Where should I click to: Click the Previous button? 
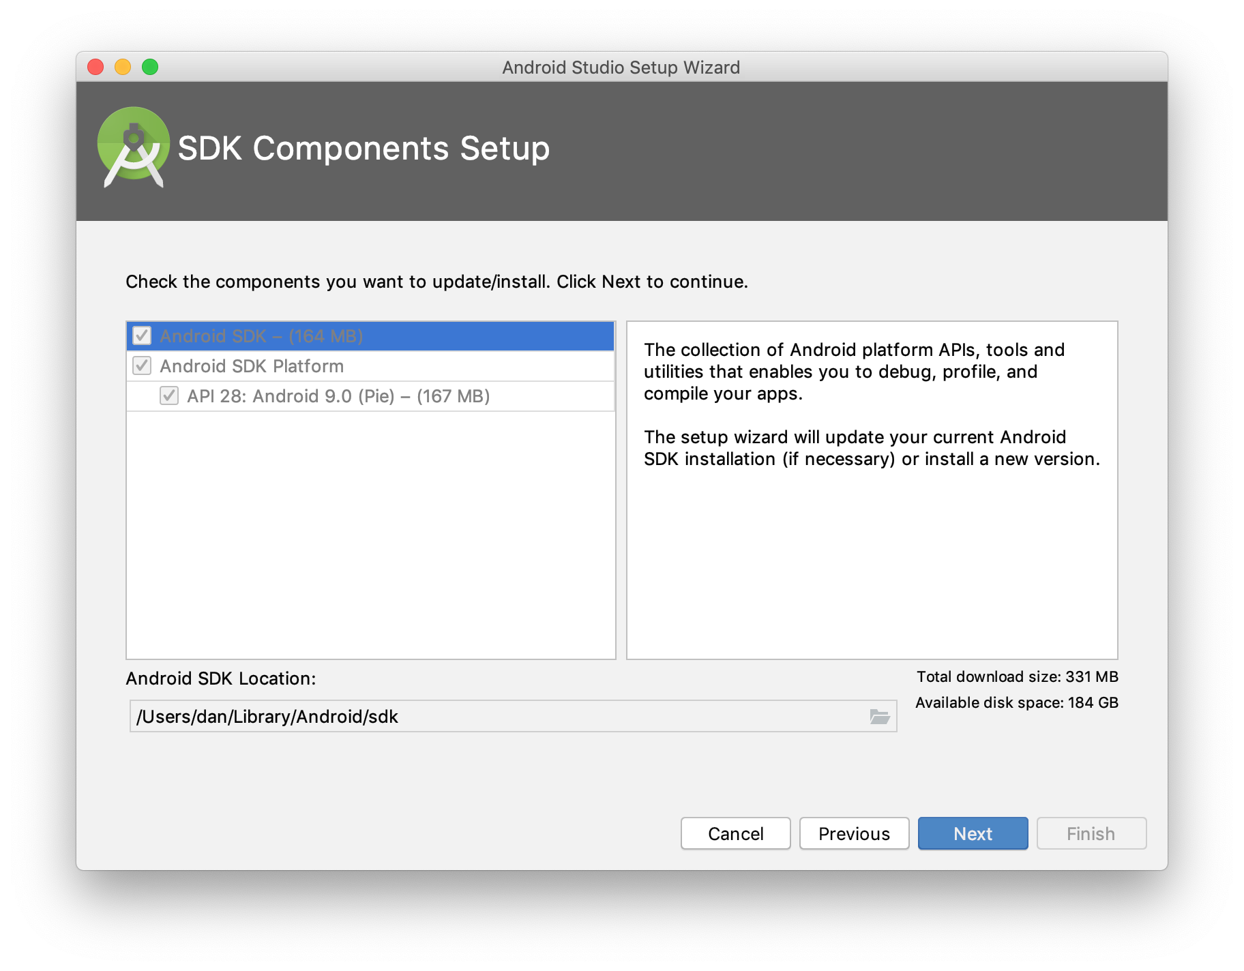point(854,833)
